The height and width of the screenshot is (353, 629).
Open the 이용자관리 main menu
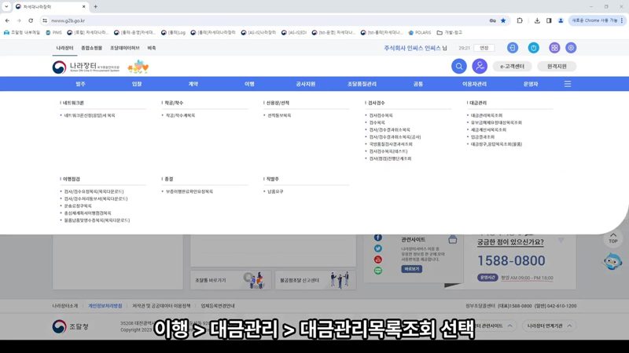pyautogui.click(x=474, y=84)
